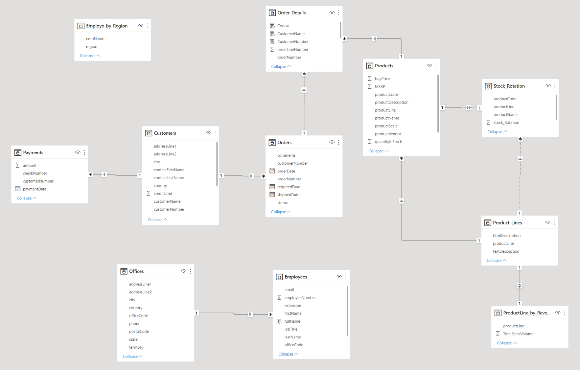This screenshot has width=580, height=370.
Task: Toggle visibility of Employe_by_Region table
Action: [141, 26]
